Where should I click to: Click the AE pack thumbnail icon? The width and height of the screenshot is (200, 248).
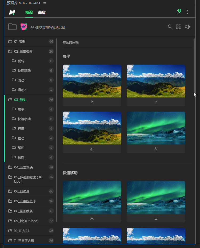(x=24, y=27)
